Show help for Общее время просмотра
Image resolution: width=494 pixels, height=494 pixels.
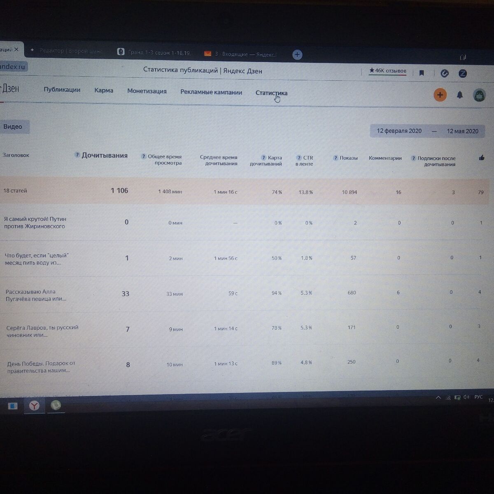point(143,156)
